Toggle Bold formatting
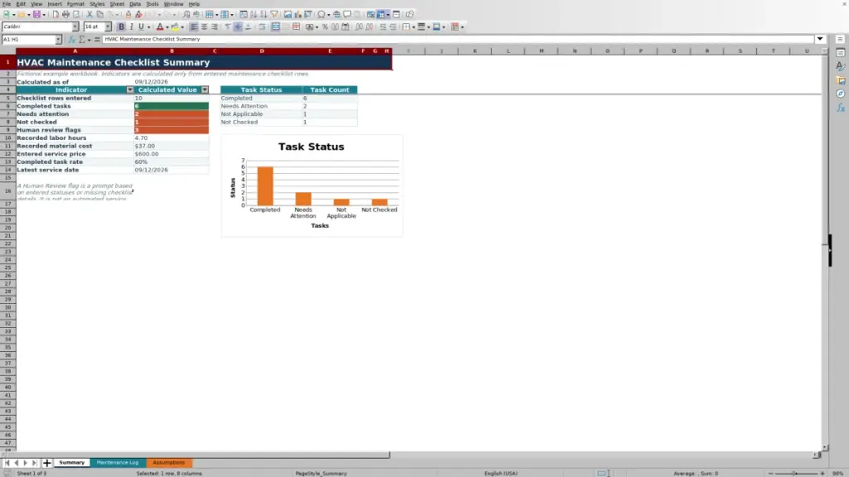Image resolution: width=849 pixels, height=477 pixels. coord(121,27)
